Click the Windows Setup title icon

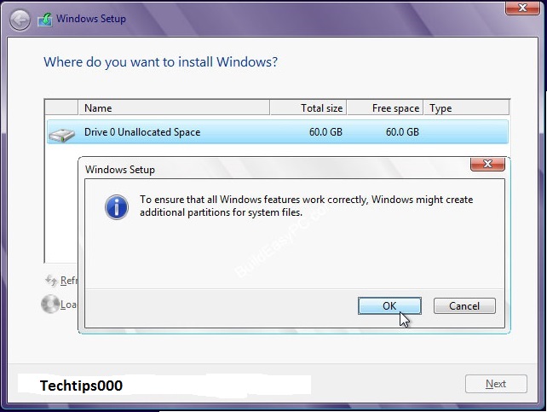[45, 20]
